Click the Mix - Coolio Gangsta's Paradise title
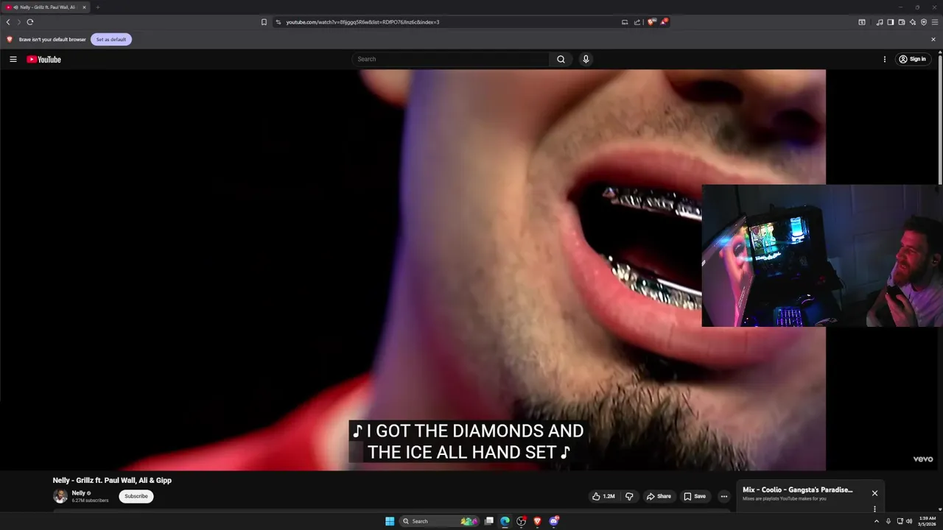 point(797,490)
